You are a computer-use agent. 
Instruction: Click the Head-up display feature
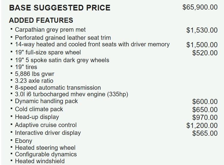coord(37,117)
